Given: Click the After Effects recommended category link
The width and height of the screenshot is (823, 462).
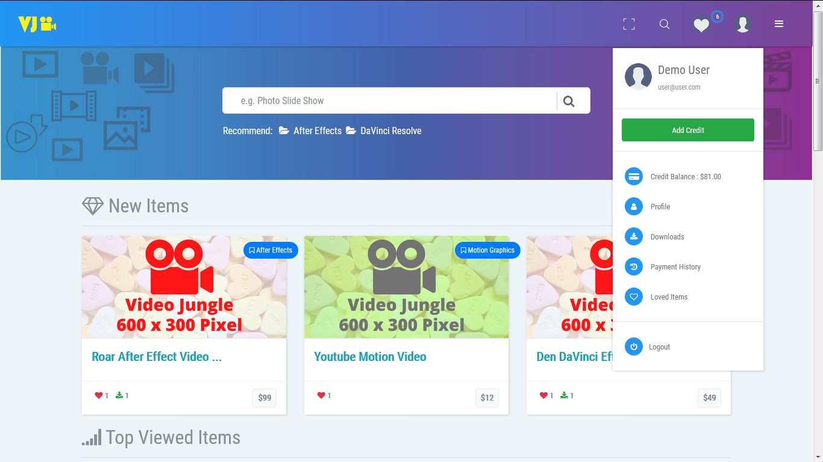Looking at the screenshot, I should coord(317,131).
